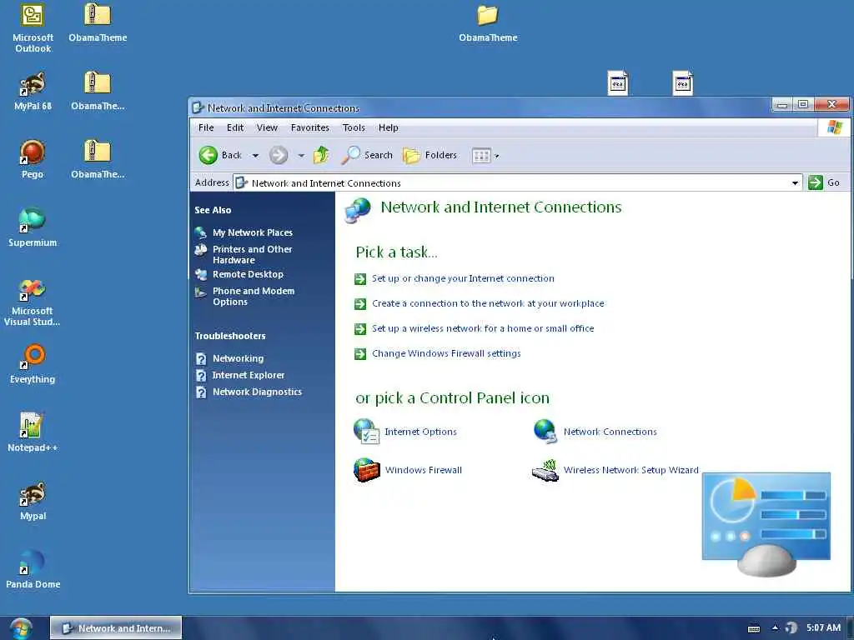The width and height of the screenshot is (854, 640).
Task: Open the Favorites menu
Action: point(310,127)
